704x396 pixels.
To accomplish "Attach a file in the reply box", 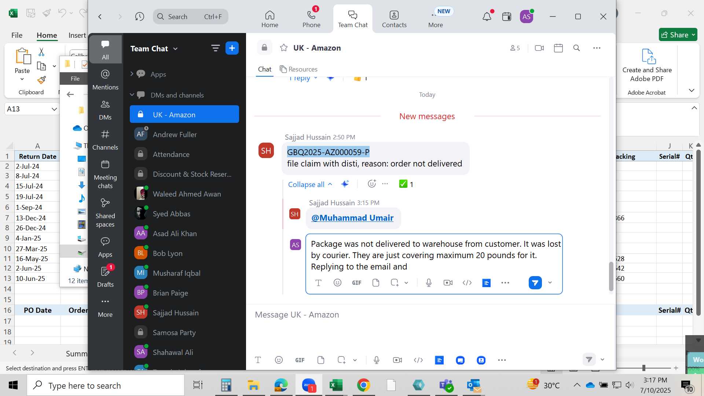I will click(376, 283).
